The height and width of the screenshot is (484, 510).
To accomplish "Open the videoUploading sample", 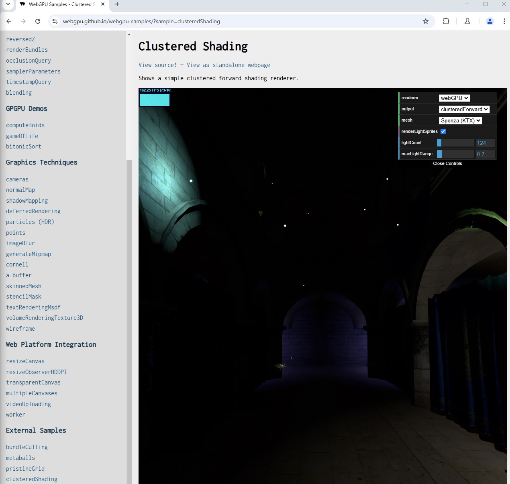I will pos(29,404).
